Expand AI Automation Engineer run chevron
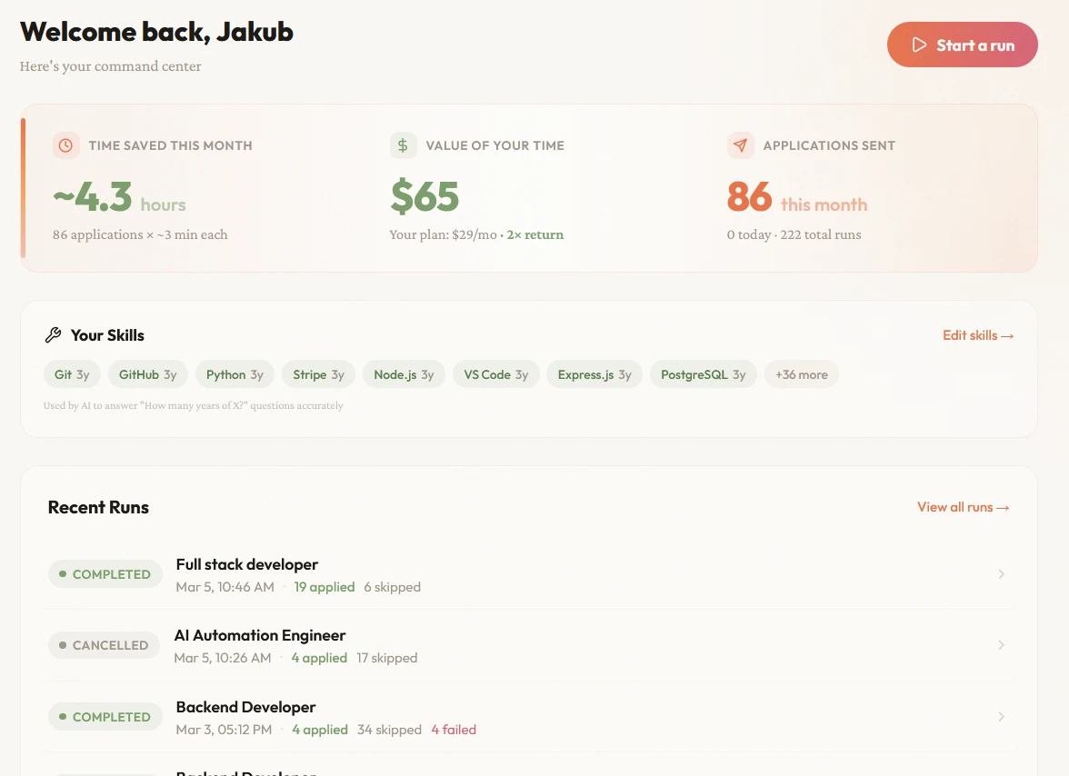1069x776 pixels. tap(1001, 645)
